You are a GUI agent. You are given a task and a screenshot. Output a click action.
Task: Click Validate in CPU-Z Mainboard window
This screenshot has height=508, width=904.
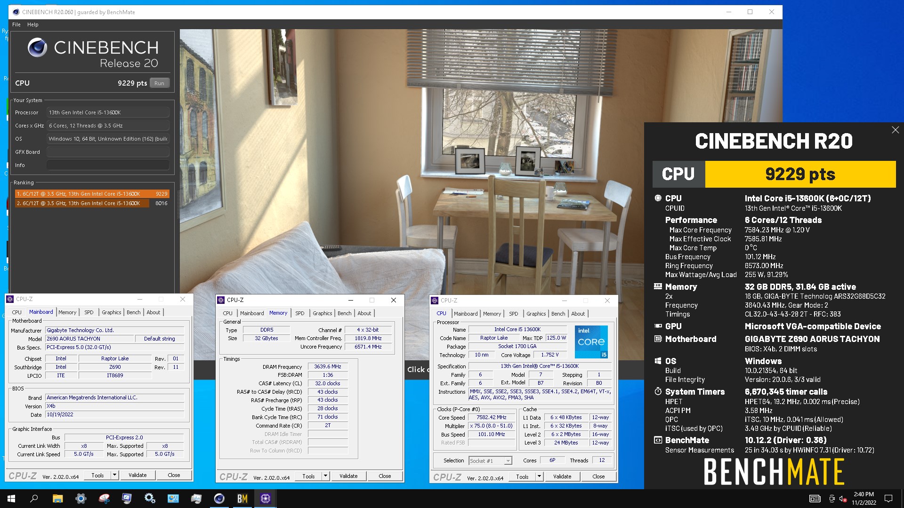point(137,475)
